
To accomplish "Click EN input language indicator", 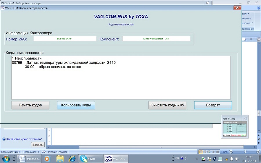I will click(x=177, y=158).
